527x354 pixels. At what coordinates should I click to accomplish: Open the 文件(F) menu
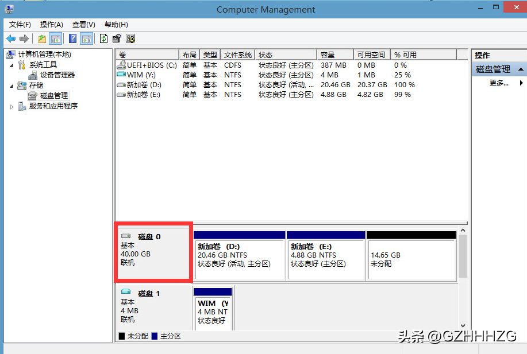click(20, 25)
